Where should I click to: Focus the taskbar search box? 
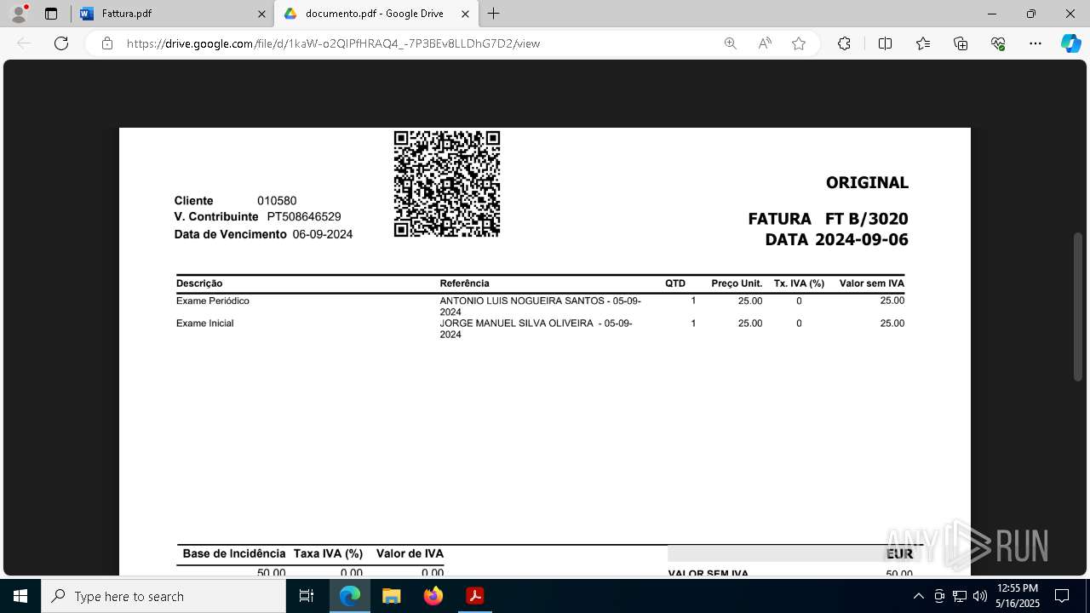coord(163,596)
